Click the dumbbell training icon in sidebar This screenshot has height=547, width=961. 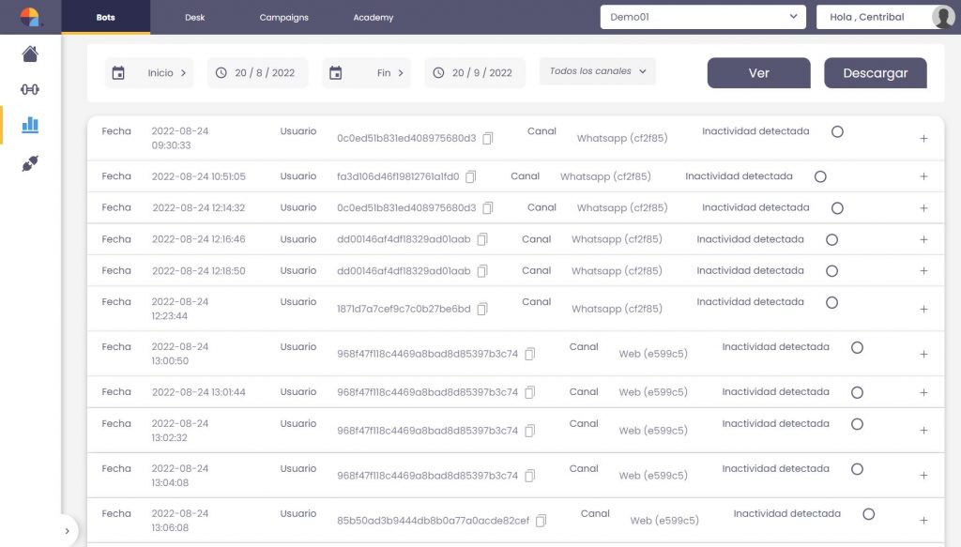click(30, 89)
